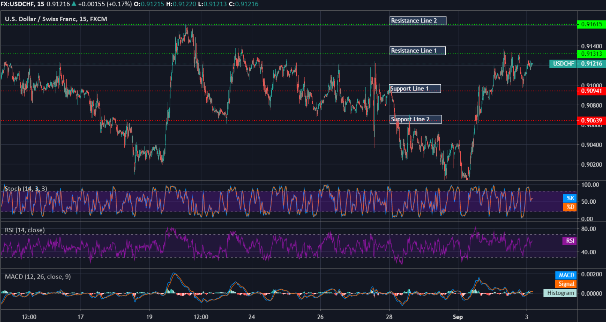
Task: Select the 0.91615 price level tag
Action: coord(591,24)
